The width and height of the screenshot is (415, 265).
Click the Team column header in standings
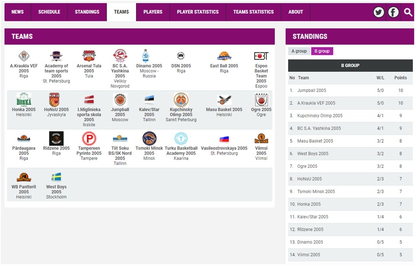click(303, 78)
